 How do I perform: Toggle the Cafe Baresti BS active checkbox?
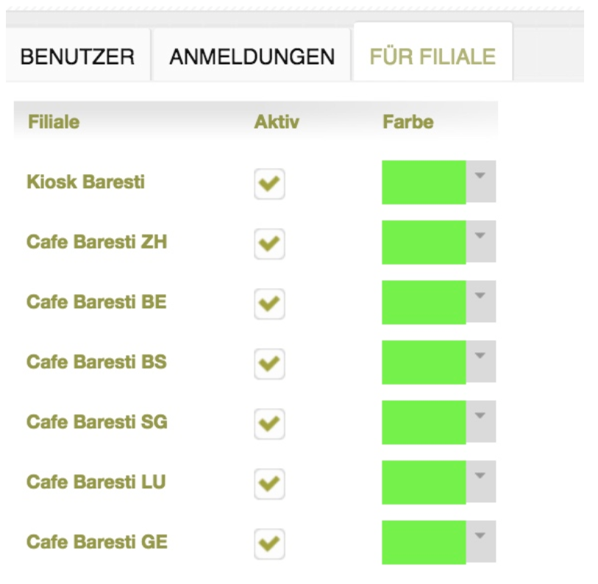tap(269, 363)
